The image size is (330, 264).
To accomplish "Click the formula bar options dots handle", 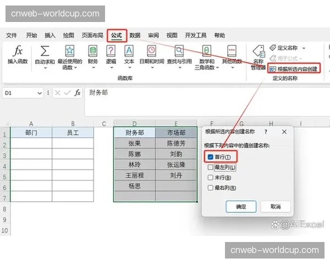I will [x=48, y=93].
